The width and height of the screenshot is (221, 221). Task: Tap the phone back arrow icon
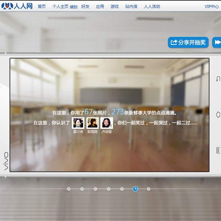click(x=218, y=79)
